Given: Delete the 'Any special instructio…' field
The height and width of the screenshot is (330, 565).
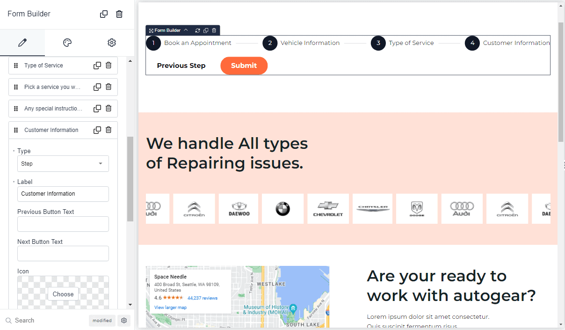Looking at the screenshot, I should click(x=109, y=109).
